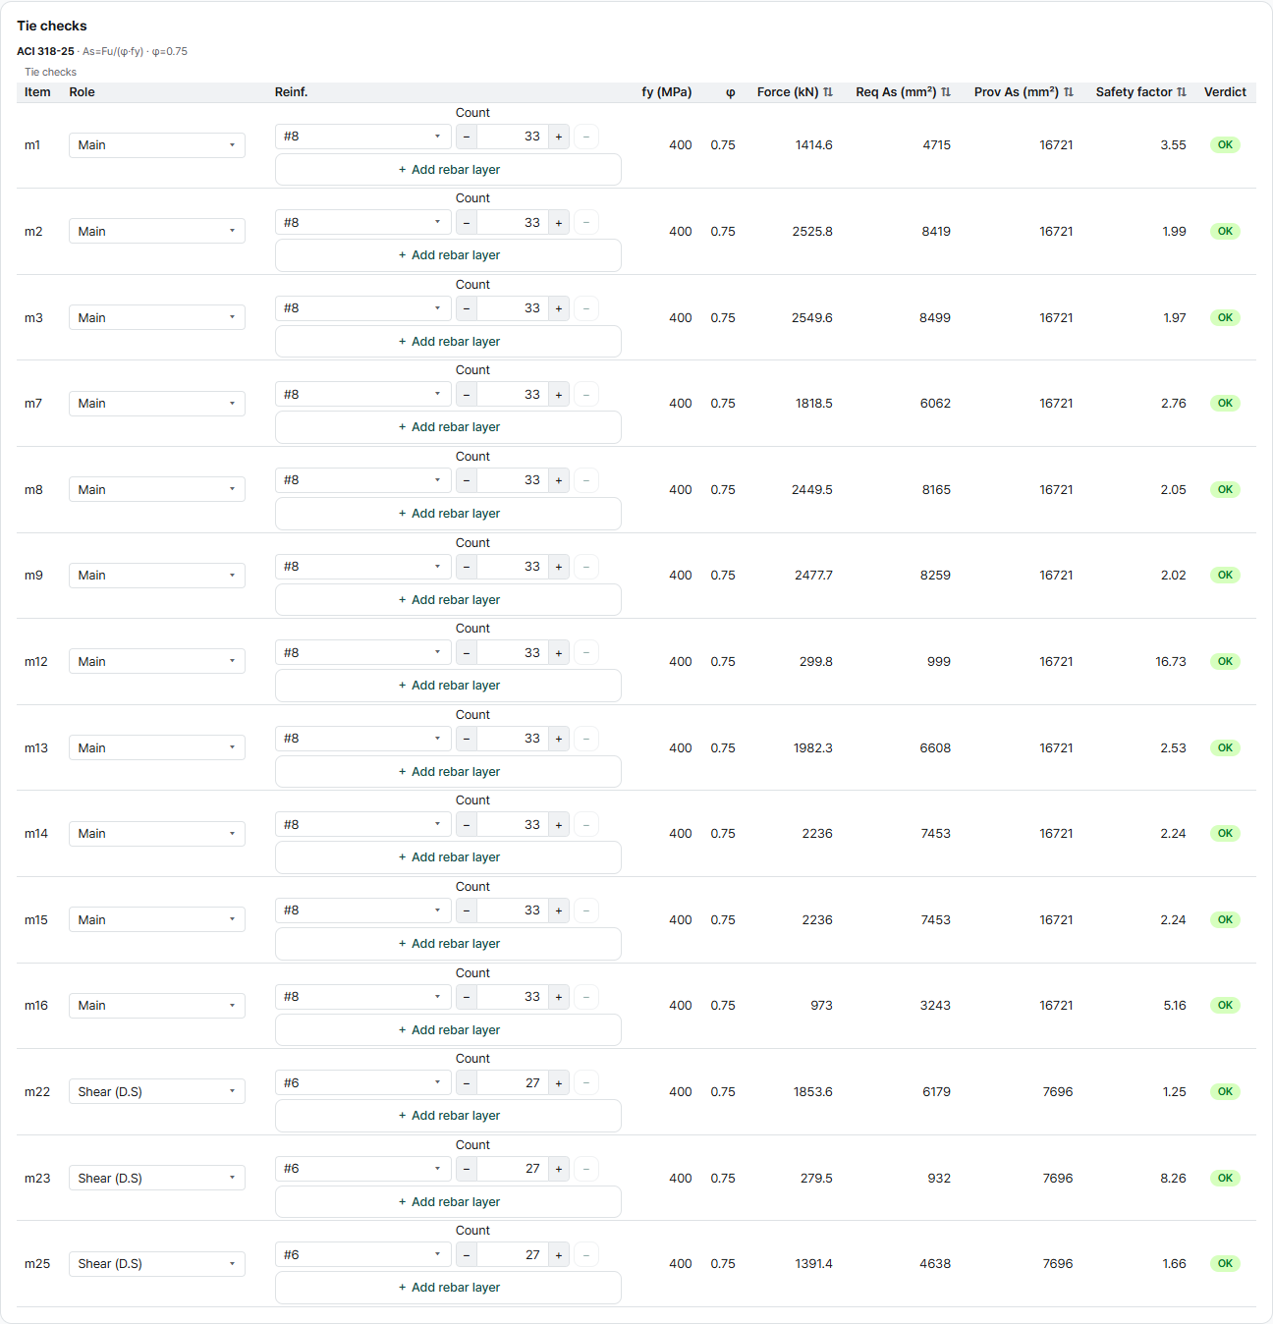The width and height of the screenshot is (1273, 1324).
Task: Open Role dropdown for item m22
Action: click(x=157, y=1092)
